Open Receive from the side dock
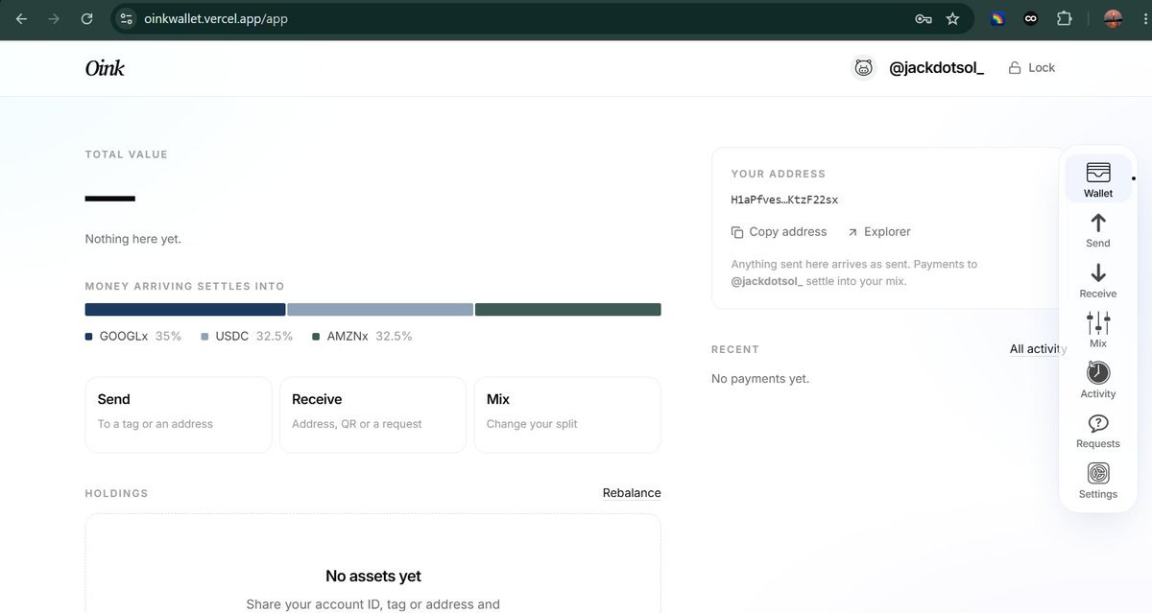This screenshot has height=613, width=1152. coord(1098,279)
